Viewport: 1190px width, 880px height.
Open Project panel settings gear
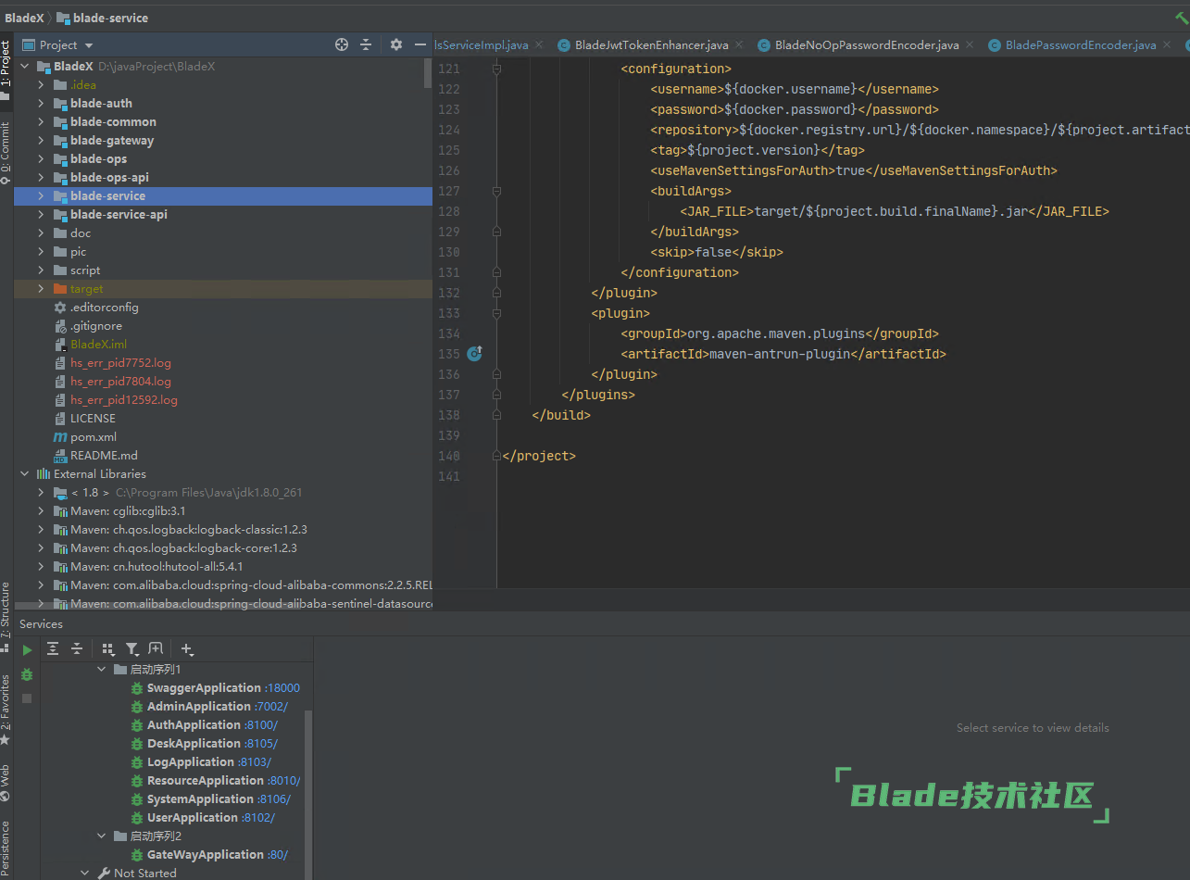click(x=396, y=44)
